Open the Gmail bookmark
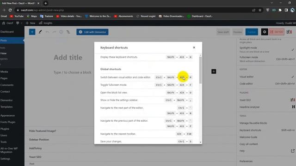296x166 pixels. [x=4, y=16]
